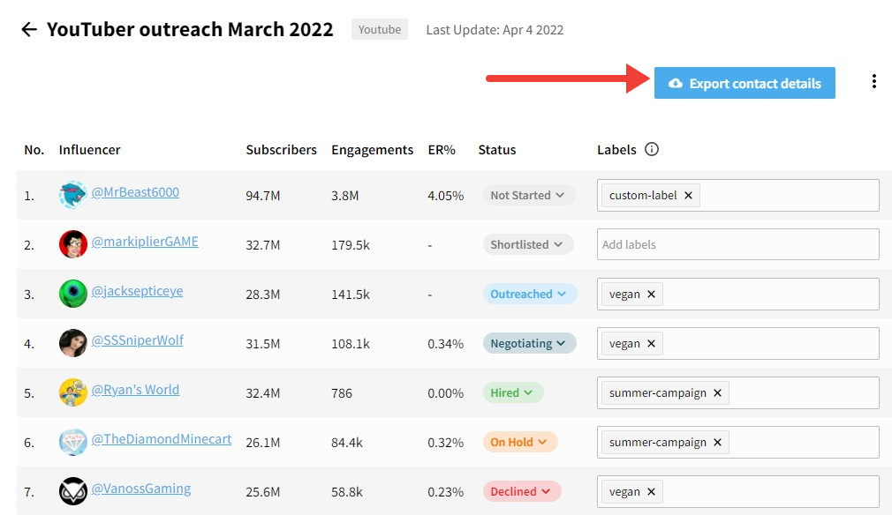Remove vegan label from jacksepticeye row

tap(652, 295)
